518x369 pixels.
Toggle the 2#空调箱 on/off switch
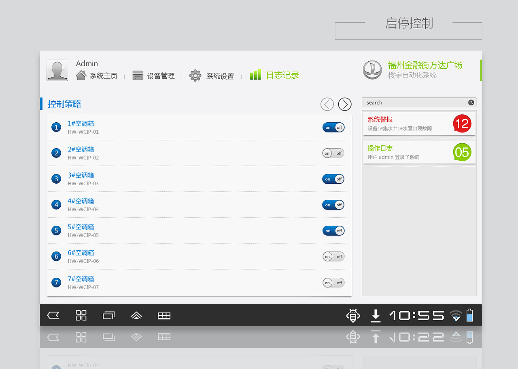(333, 153)
